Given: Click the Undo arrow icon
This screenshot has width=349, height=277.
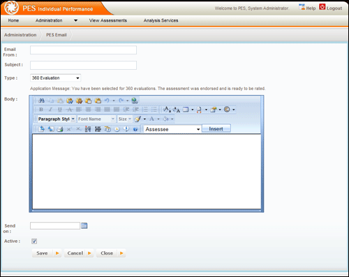Looking at the screenshot, I should tap(107, 100).
